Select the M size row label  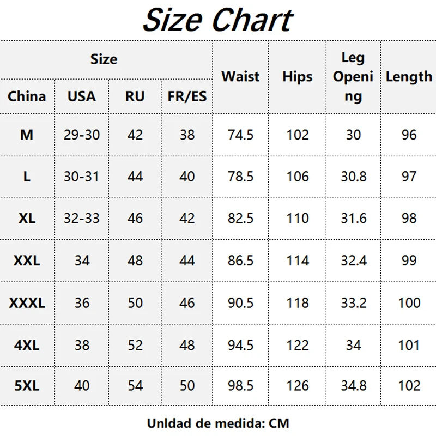pos(27,135)
